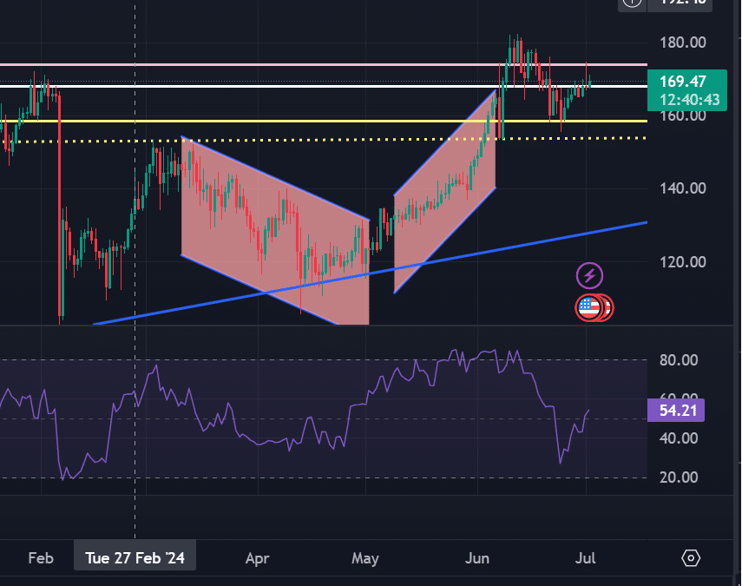Click the 180.00 price axis label
Viewport: 742px width, 586px height.
pos(681,43)
